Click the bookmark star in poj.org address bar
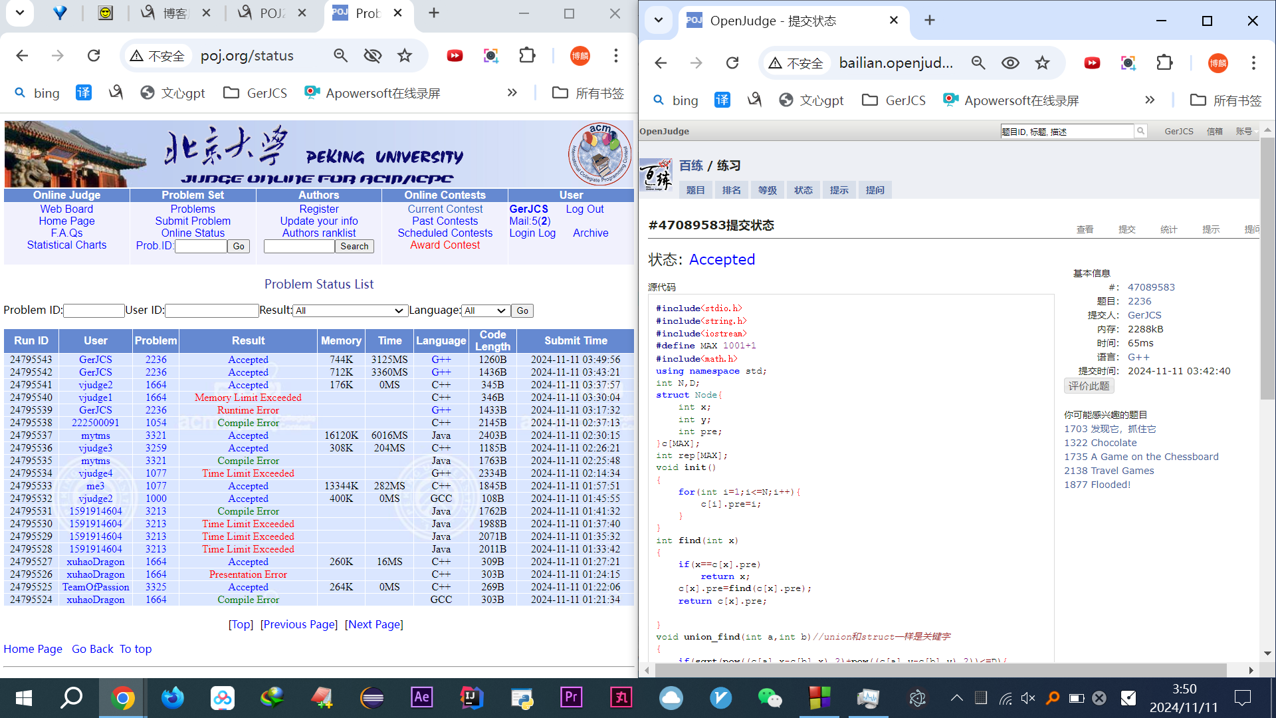 404,56
